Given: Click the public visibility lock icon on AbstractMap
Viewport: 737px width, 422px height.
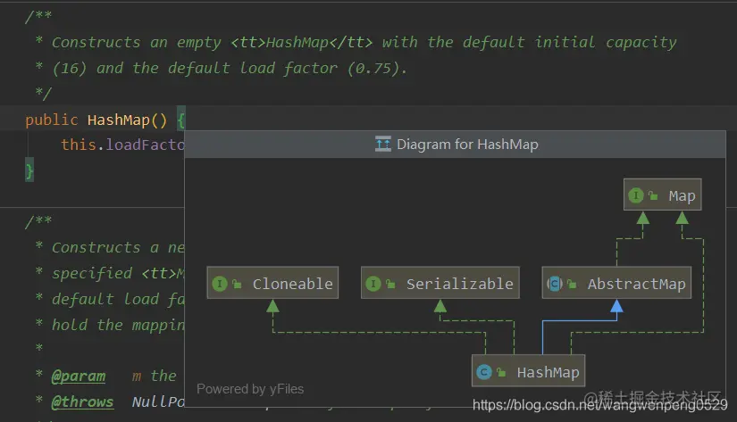Looking at the screenshot, I should [x=572, y=284].
